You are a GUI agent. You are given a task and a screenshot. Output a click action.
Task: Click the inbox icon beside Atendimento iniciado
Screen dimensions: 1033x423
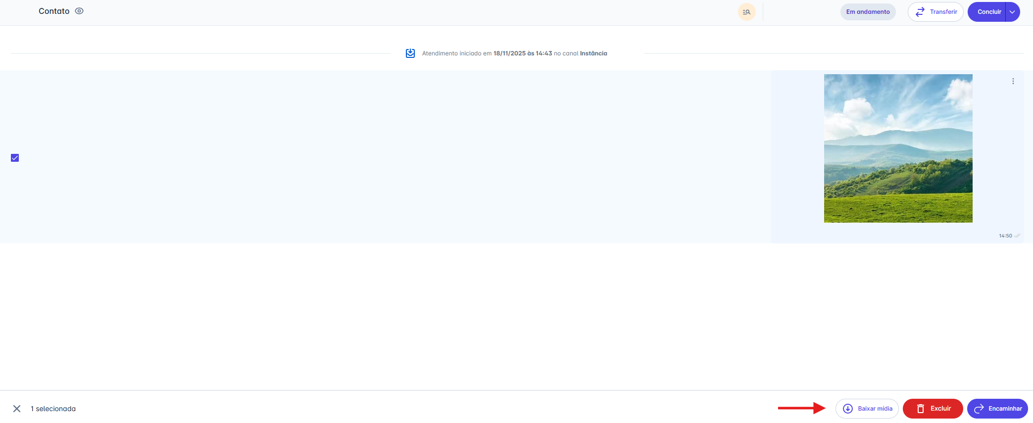click(410, 53)
